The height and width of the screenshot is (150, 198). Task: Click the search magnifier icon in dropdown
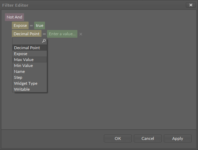tap(44, 41)
